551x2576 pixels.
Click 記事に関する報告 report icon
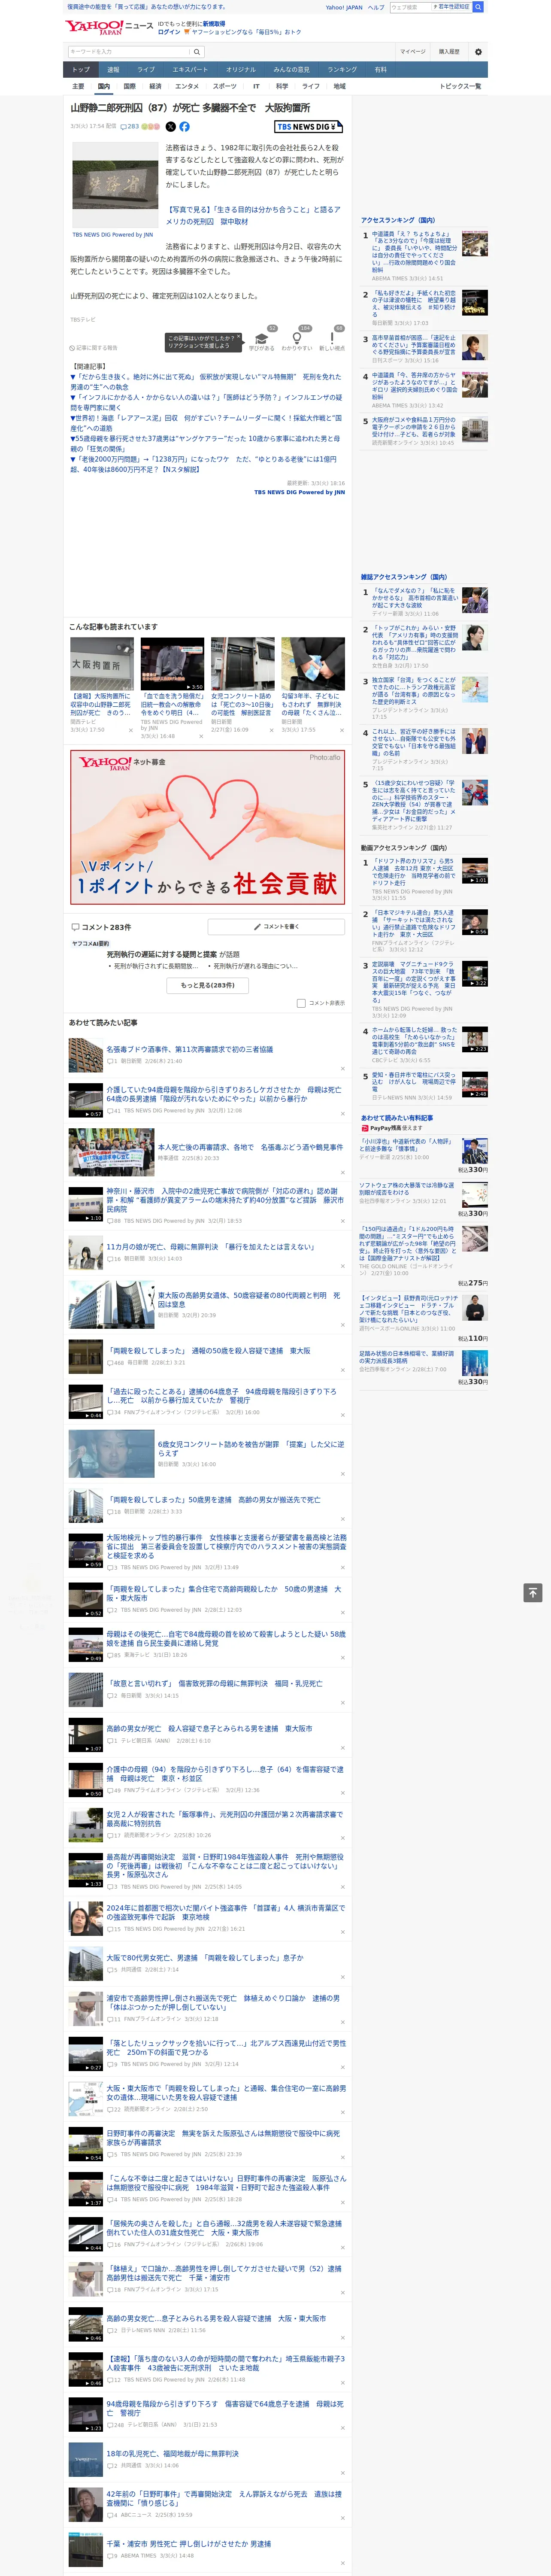[93, 348]
